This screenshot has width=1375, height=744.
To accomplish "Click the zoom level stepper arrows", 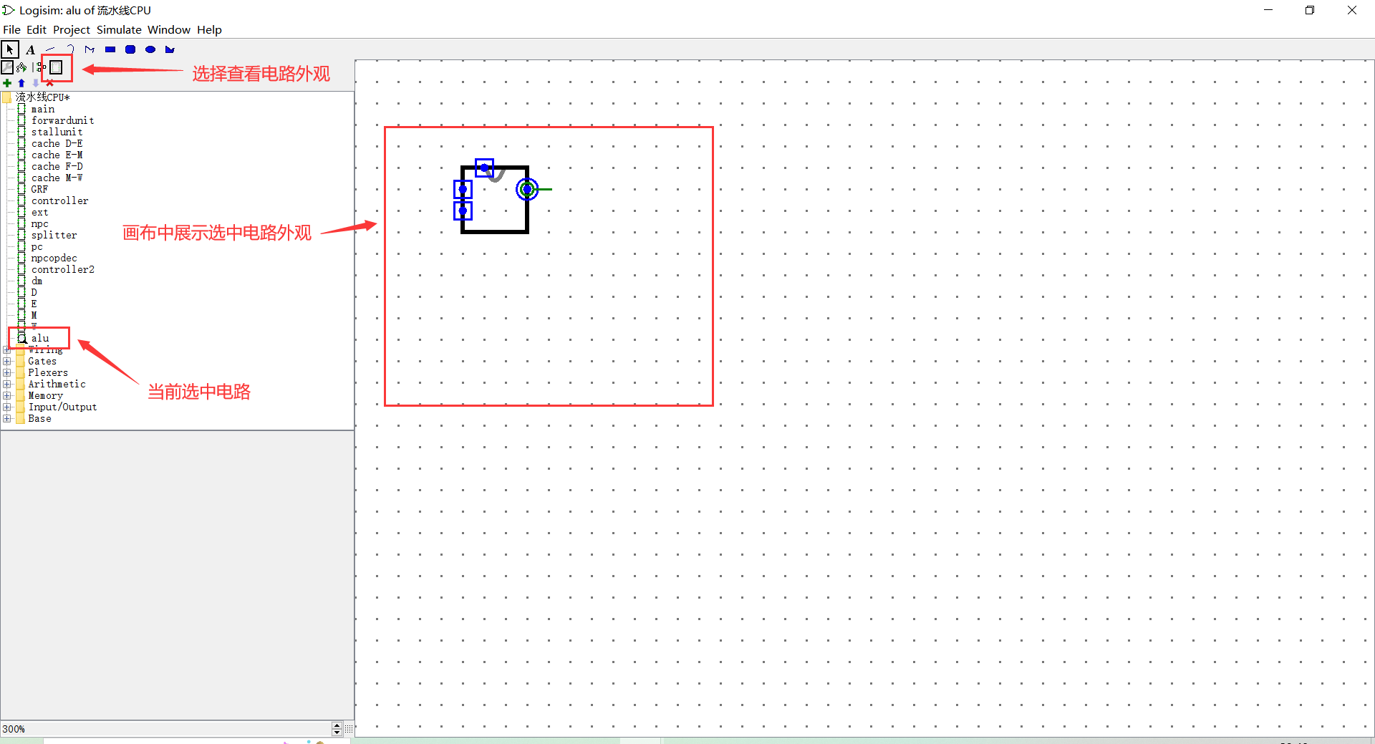I will click(337, 728).
